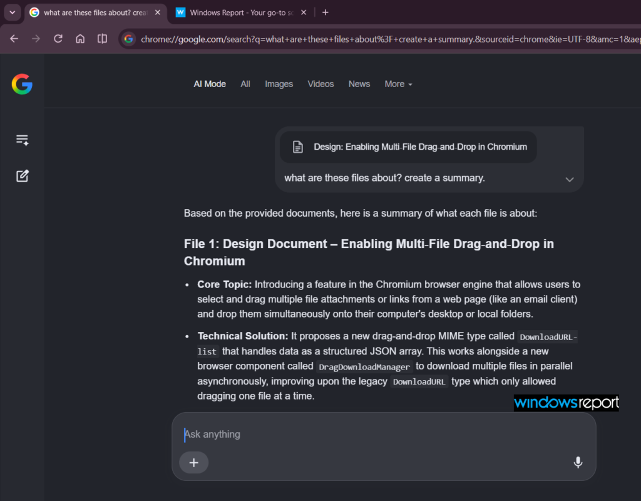Reload the current page
The height and width of the screenshot is (501, 641).
point(58,39)
